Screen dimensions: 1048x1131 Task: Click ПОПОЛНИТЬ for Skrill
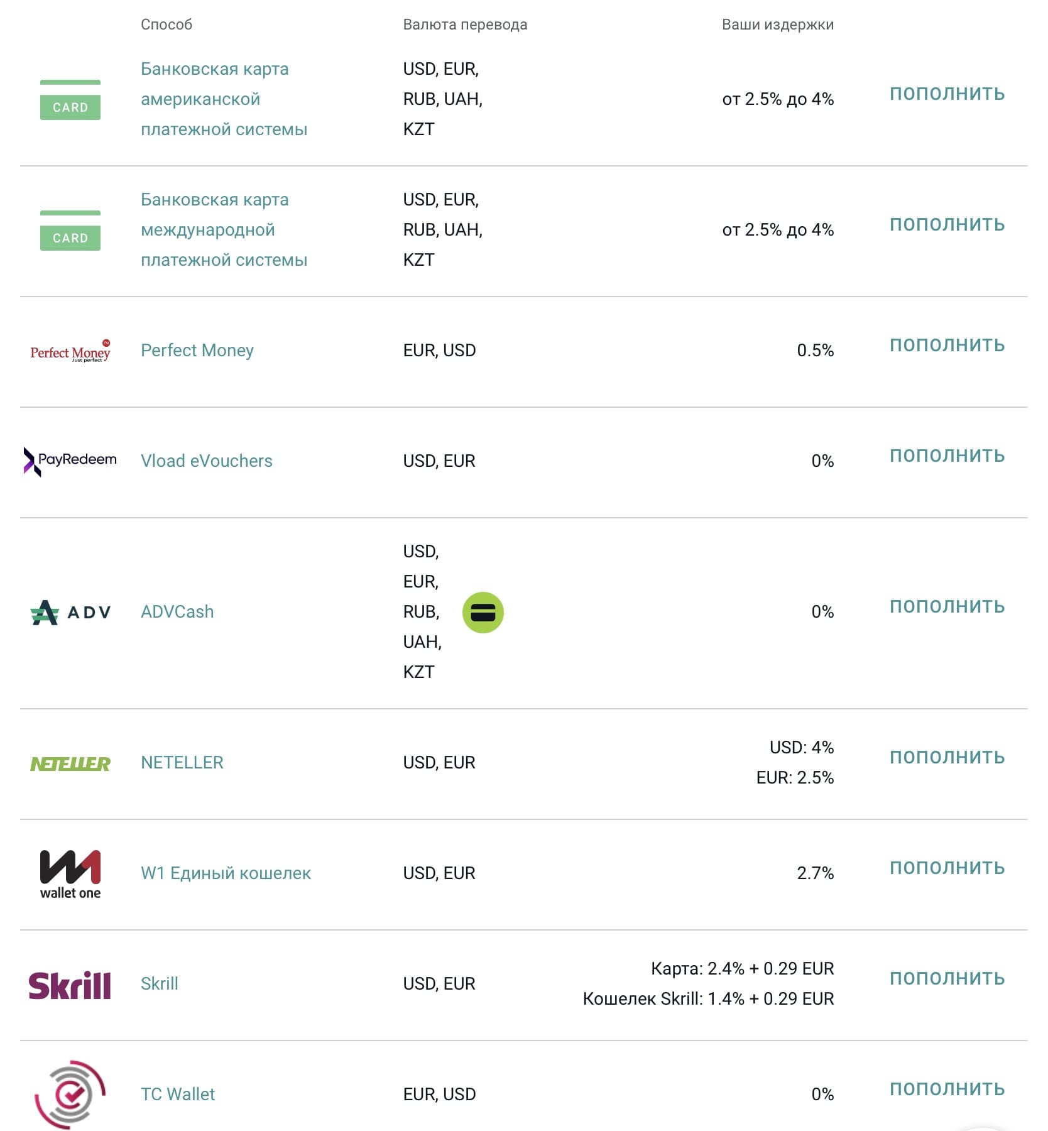[x=947, y=978]
